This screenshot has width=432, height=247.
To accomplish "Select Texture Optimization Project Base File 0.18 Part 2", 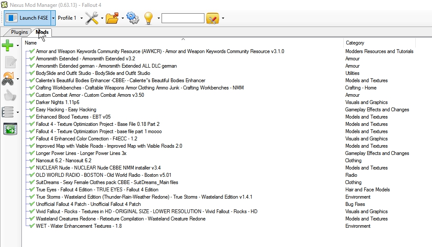I will 98,124.
